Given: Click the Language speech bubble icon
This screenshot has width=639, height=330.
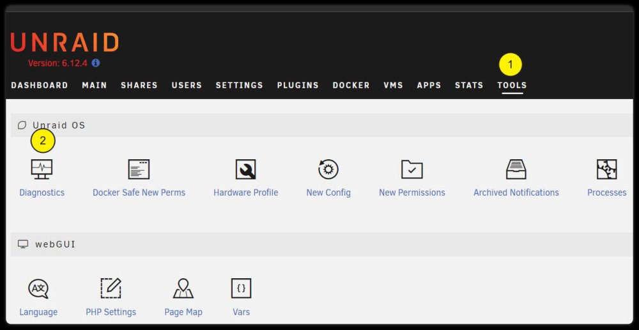Looking at the screenshot, I should tap(38, 288).
